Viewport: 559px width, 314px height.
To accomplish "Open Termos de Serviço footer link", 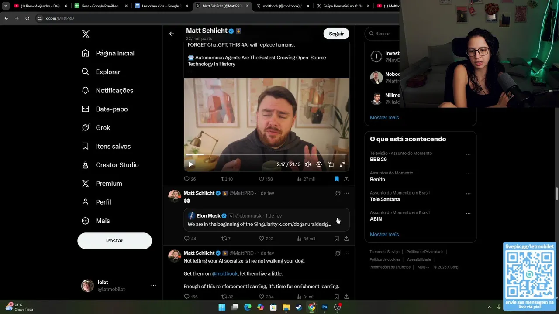I will tap(384, 252).
